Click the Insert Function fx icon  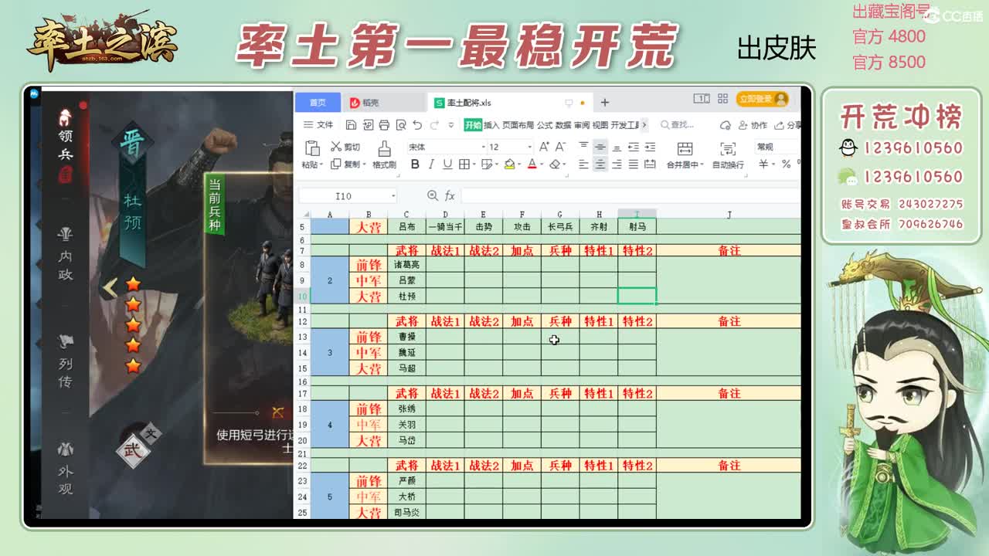click(450, 196)
